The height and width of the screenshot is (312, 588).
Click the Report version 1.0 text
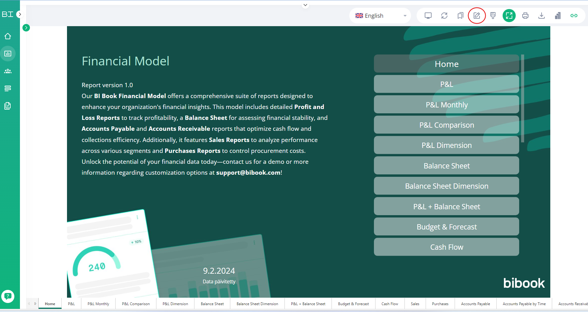[107, 85]
